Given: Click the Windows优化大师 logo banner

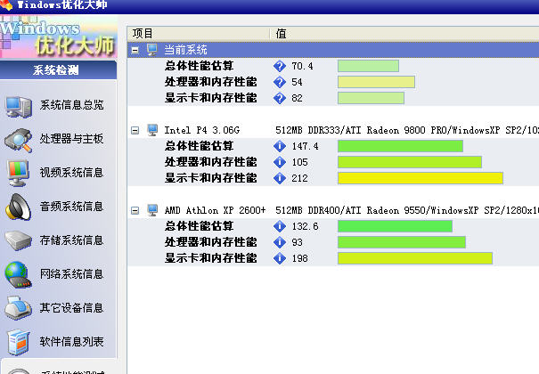Looking at the screenshot, I should point(59,37).
